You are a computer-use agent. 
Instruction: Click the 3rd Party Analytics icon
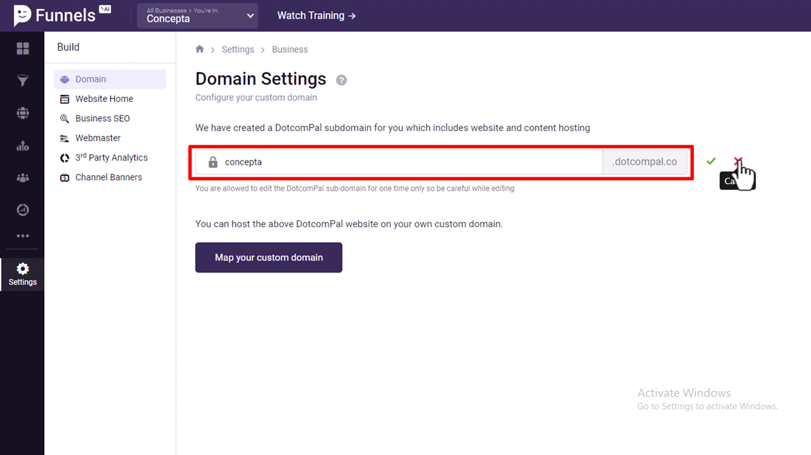point(65,158)
